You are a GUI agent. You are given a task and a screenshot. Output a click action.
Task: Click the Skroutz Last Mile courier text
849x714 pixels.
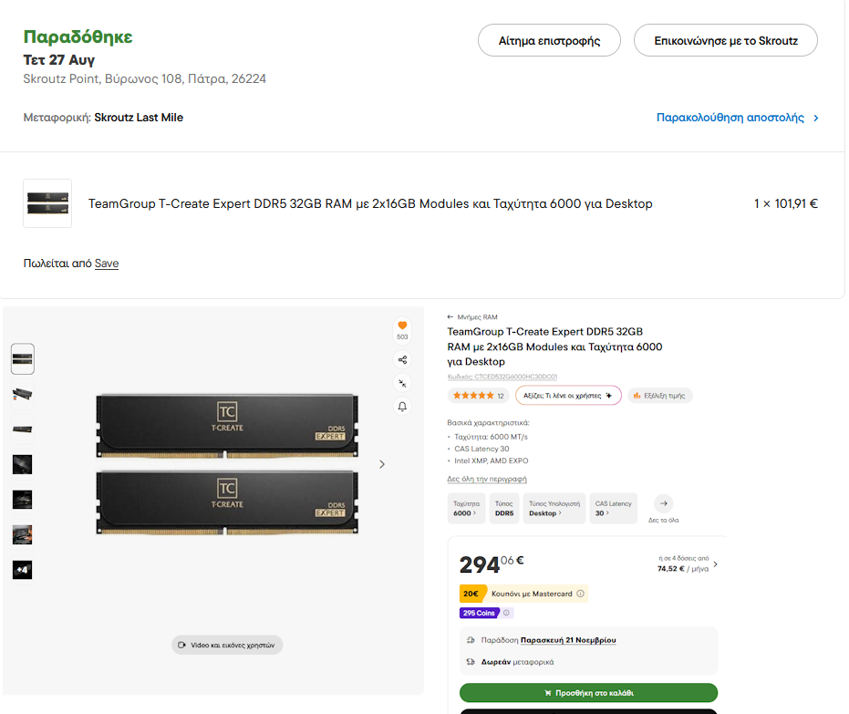click(139, 118)
